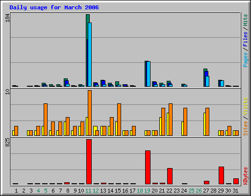
Task: Click the orange "Sites" legend label
Action: point(245,128)
